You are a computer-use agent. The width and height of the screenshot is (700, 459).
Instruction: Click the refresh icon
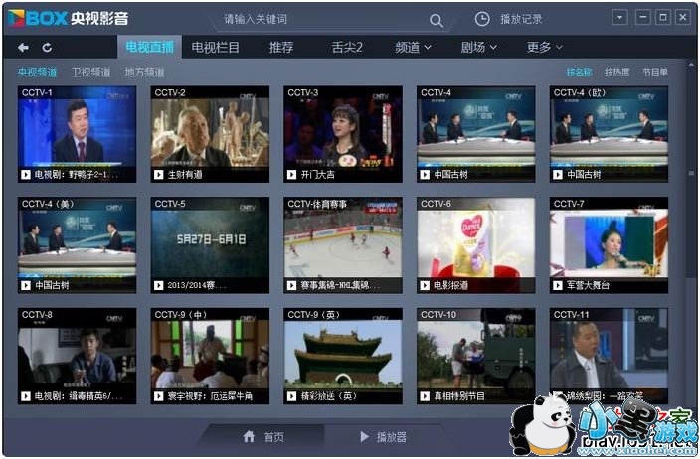click(47, 48)
